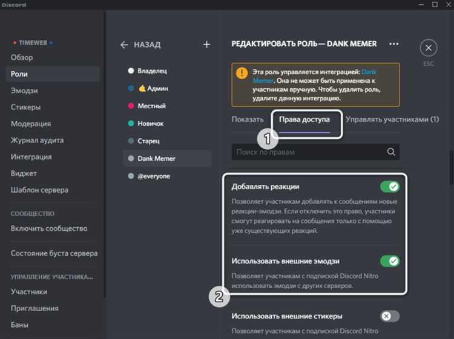Click the right-side permissions scrollbar
Screen dimensions: 454x339
pyautogui.click(x=451, y=167)
